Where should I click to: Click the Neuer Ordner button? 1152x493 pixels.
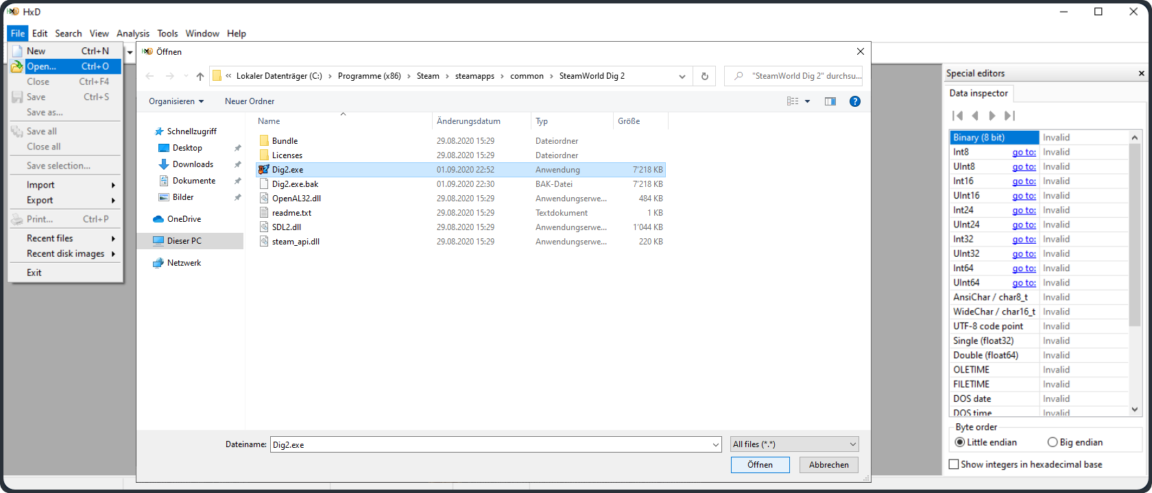click(x=250, y=101)
